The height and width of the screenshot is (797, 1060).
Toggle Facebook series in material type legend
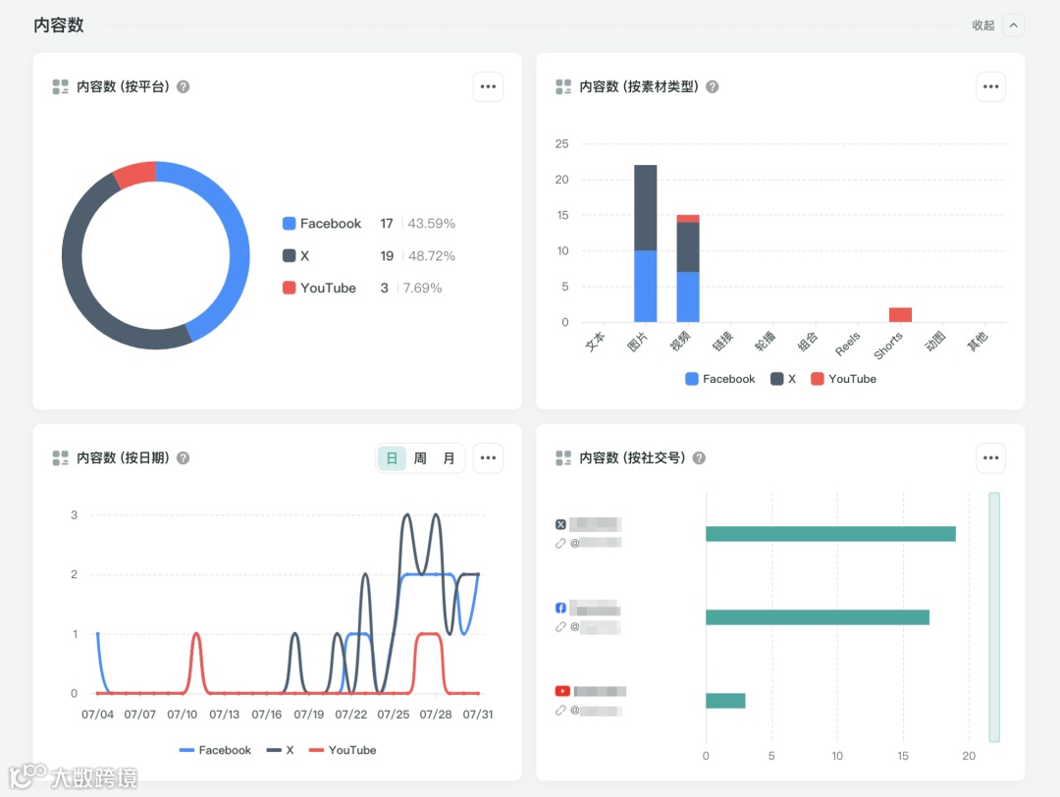pos(720,379)
